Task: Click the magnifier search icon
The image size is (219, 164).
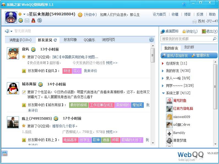Action: pyautogui.click(x=215, y=39)
